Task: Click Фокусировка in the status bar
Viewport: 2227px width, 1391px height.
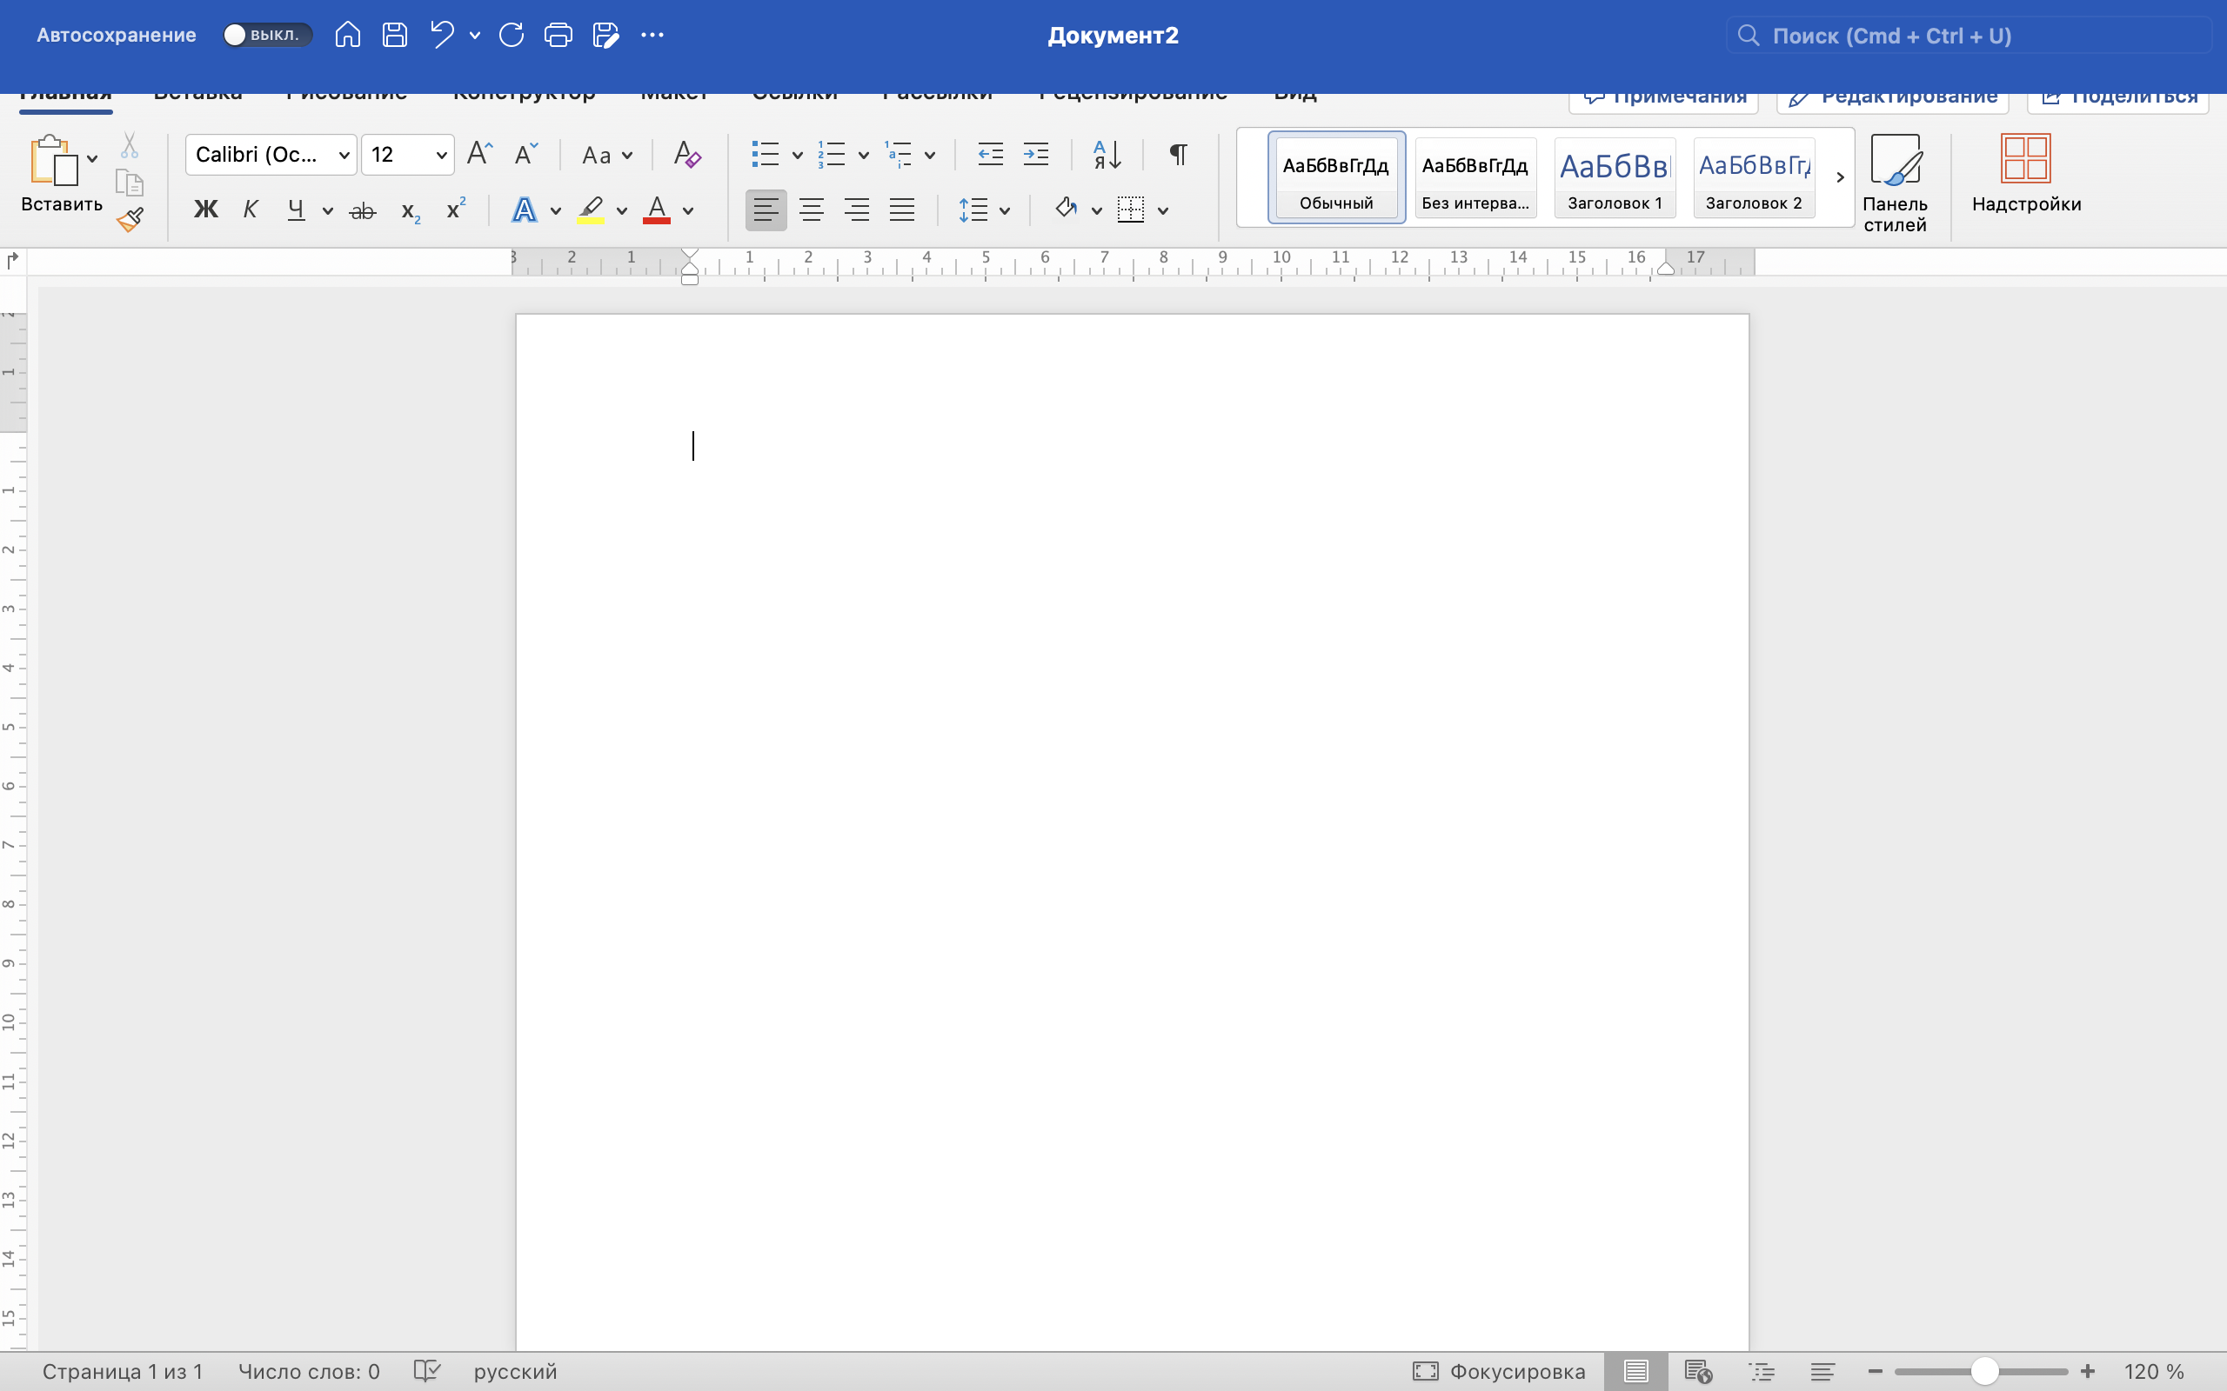Action: 1499,1371
